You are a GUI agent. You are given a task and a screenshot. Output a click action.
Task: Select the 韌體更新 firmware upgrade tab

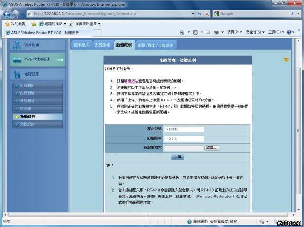[x=124, y=45]
